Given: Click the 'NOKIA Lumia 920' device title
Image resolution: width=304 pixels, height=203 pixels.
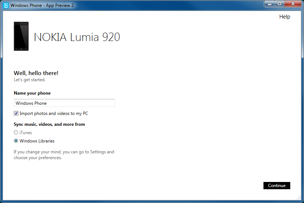Looking at the screenshot, I should 77,37.
